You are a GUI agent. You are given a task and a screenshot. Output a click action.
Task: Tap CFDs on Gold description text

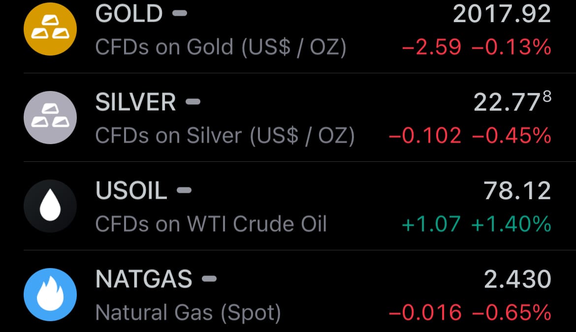click(x=221, y=47)
